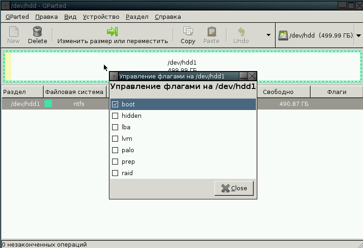
Task: Click the green ntfs color swatch in partition row
Action: (x=48, y=104)
